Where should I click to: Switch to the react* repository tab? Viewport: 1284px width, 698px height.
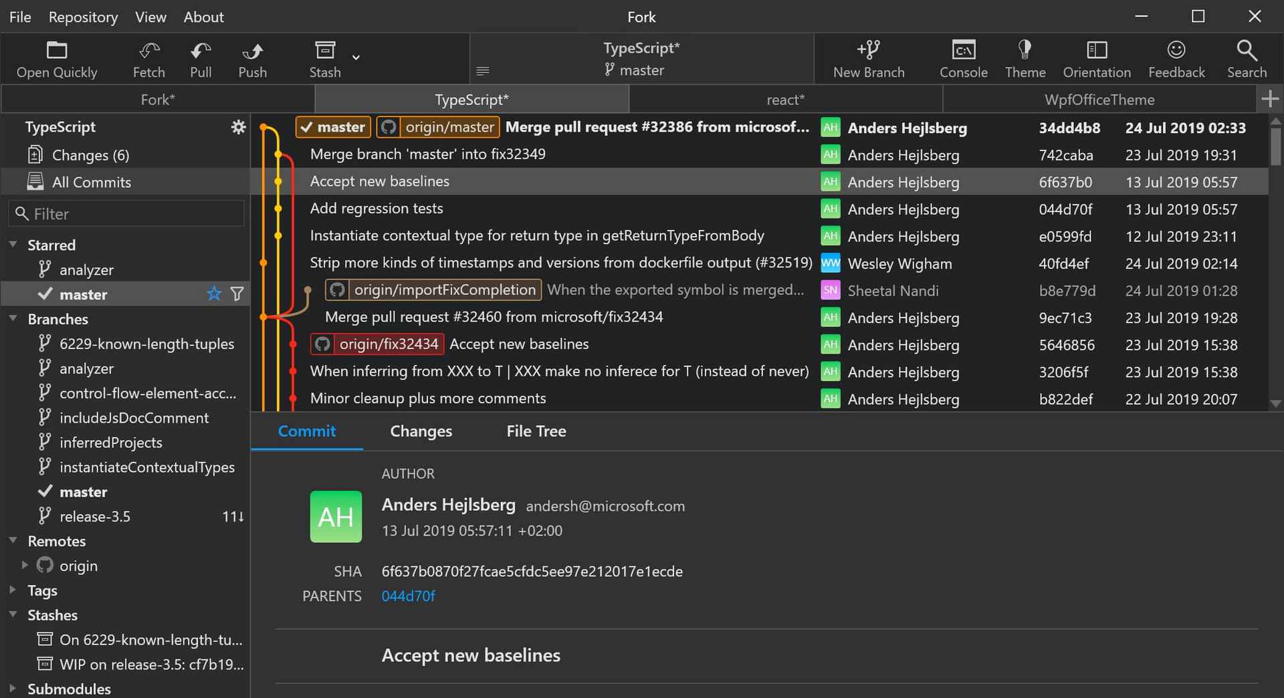tap(786, 100)
